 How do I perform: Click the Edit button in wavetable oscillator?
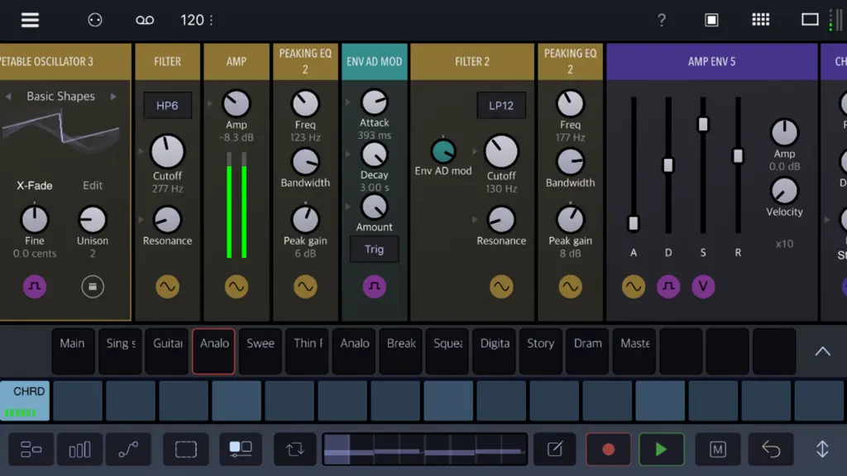[93, 185]
